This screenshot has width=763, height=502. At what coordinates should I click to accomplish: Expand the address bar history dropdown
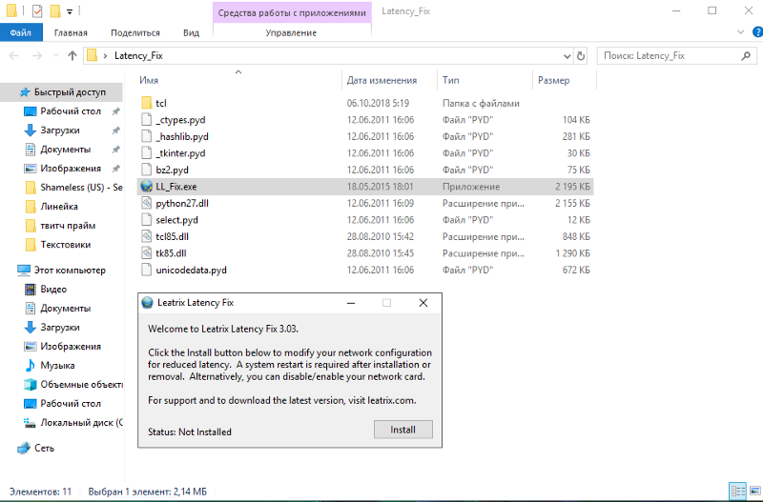(x=567, y=56)
